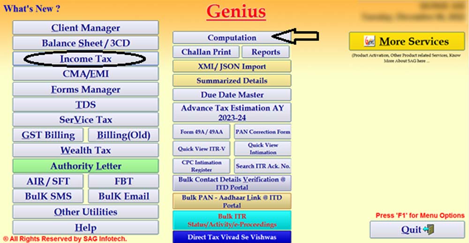469x243 pixels.
Task: Open the PAN Correction Form
Action: pyautogui.click(x=263, y=132)
